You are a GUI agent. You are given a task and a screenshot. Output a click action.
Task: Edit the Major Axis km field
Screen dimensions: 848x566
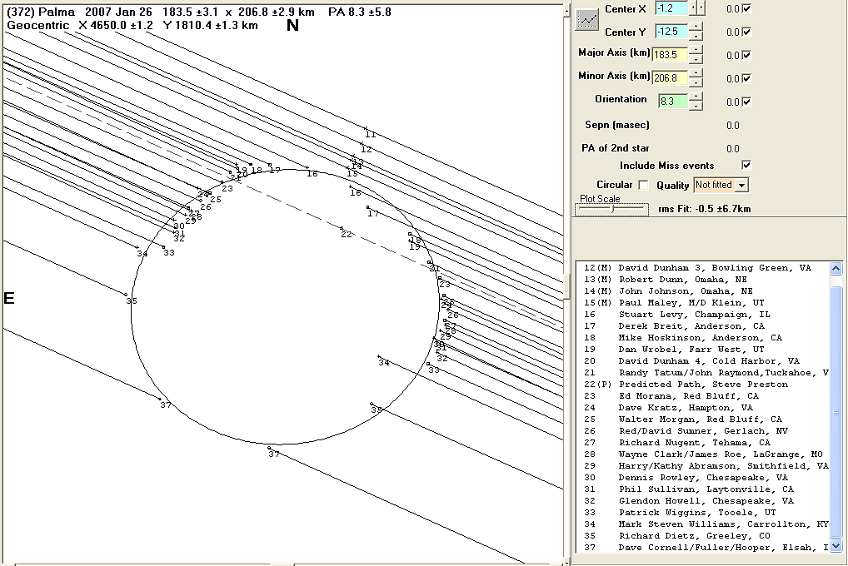pos(670,55)
